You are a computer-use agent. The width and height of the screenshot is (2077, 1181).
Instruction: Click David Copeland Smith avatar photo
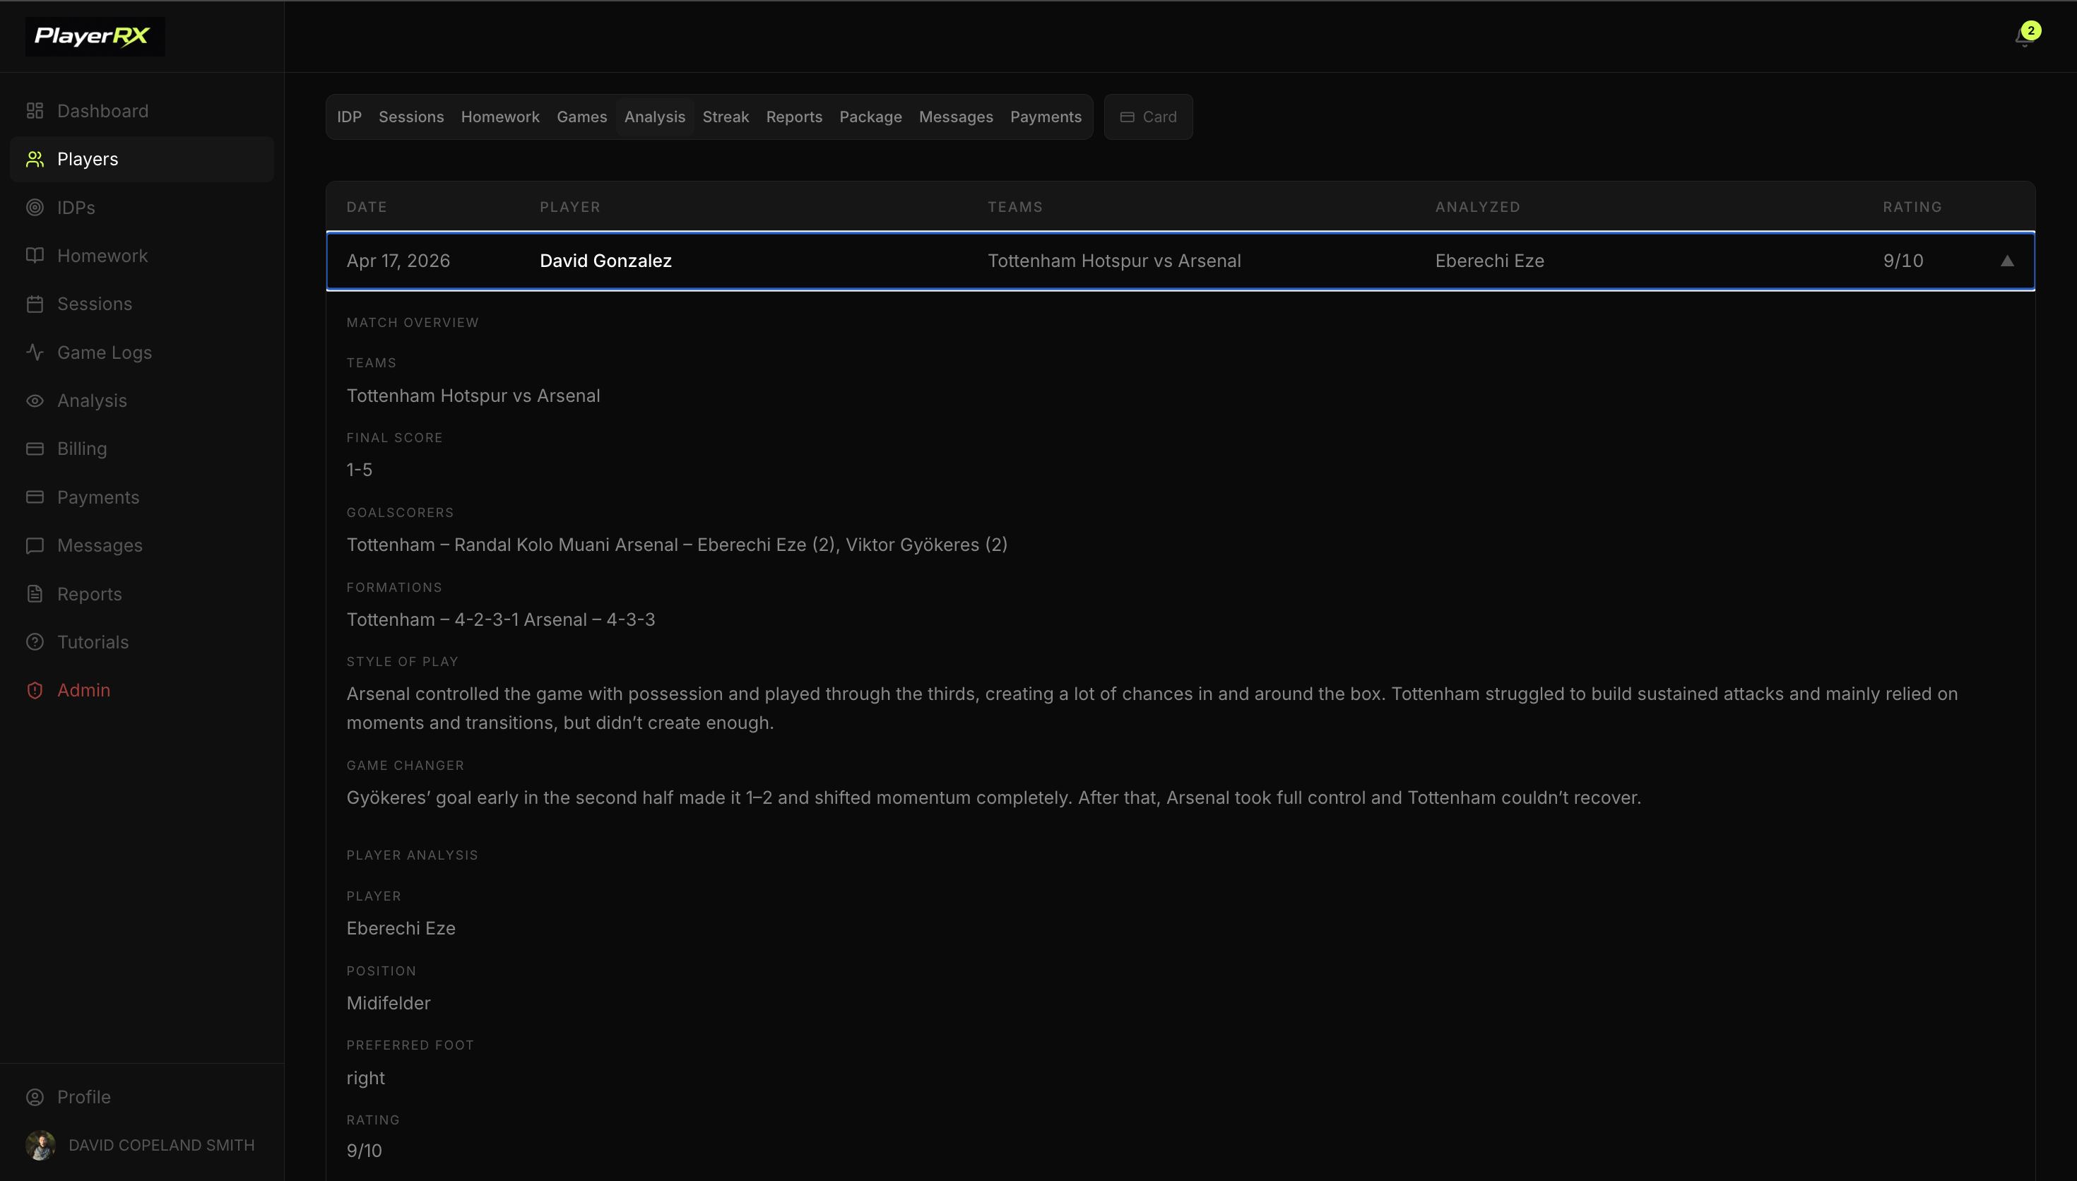[40, 1145]
